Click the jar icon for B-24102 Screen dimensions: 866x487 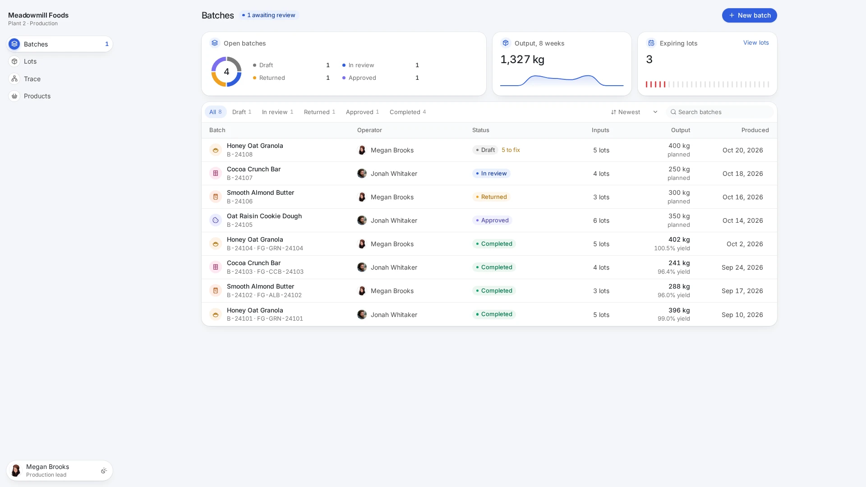point(216,291)
